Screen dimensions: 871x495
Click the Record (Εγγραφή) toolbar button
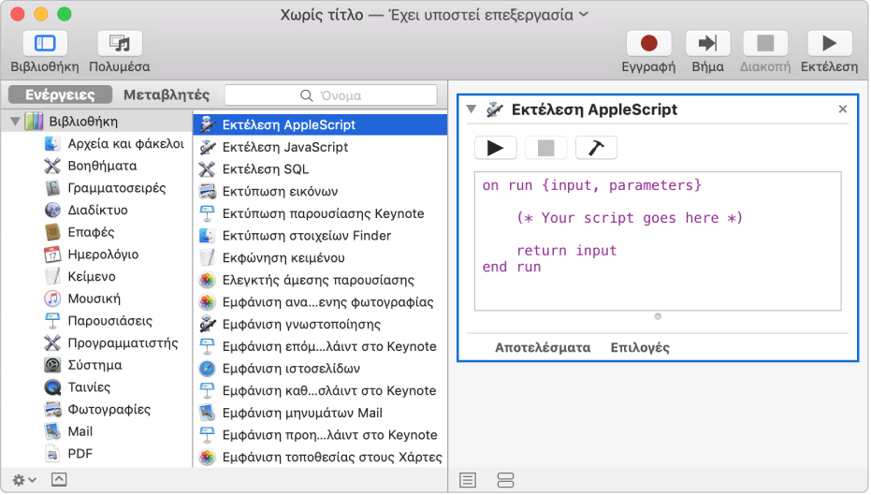pos(648,44)
